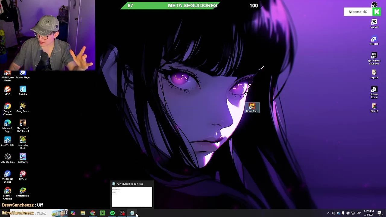Select lowercase capcut file below Epic Games Launcher
Viewport: 386px width, 217px height.
click(374, 74)
